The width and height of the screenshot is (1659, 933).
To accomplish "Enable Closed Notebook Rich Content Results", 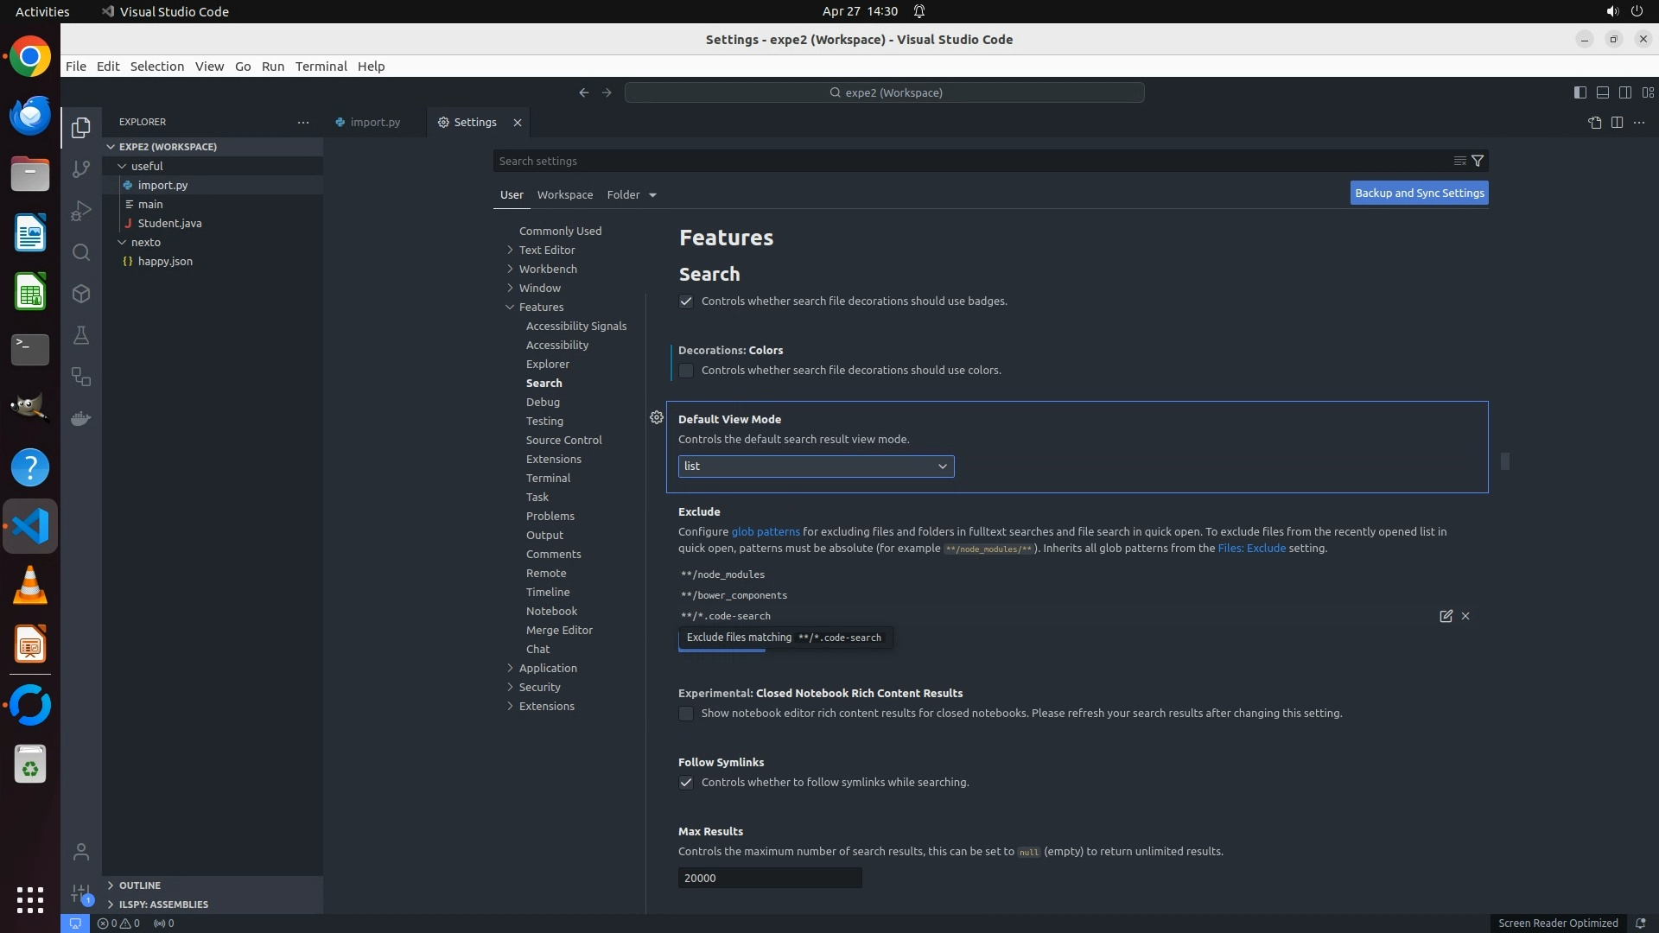I will 686,714.
